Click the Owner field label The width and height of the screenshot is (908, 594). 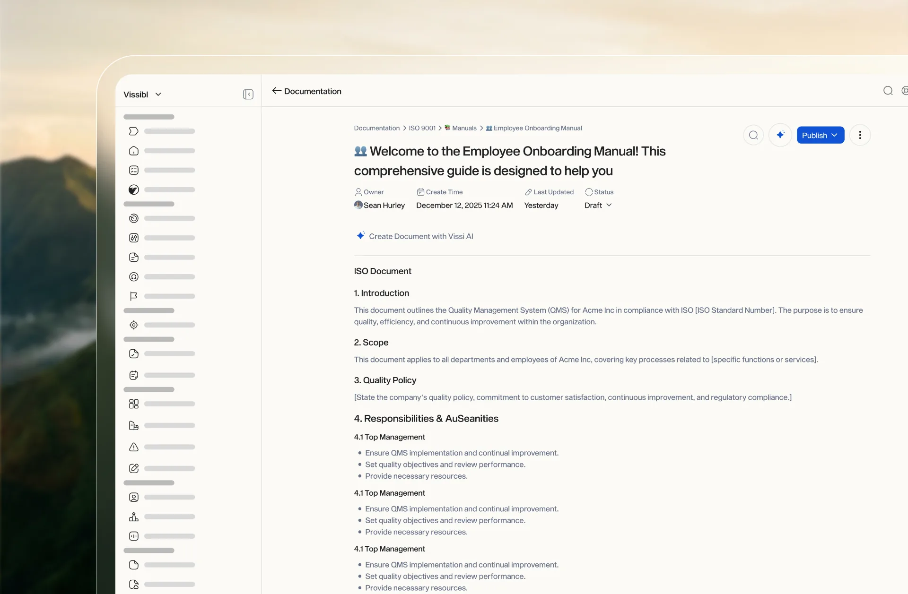tap(369, 192)
